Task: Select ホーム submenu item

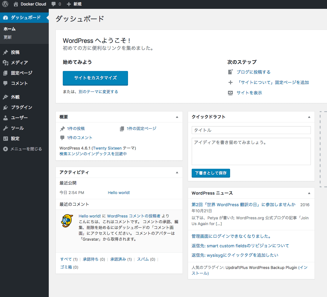Action: [x=9, y=29]
